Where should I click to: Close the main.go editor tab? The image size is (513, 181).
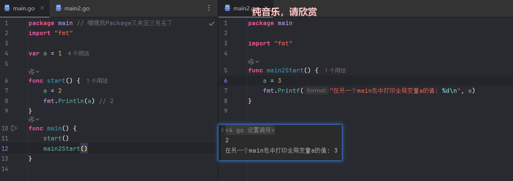[x=42, y=8]
